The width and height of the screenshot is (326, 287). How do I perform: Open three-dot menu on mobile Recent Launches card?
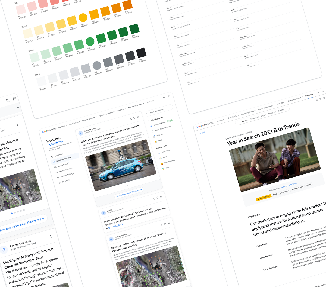tap(51, 236)
